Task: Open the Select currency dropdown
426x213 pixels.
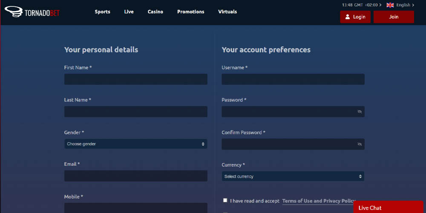Action: tap(293, 176)
